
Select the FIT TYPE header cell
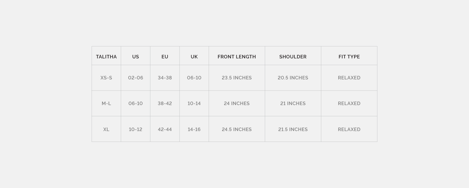(349, 57)
